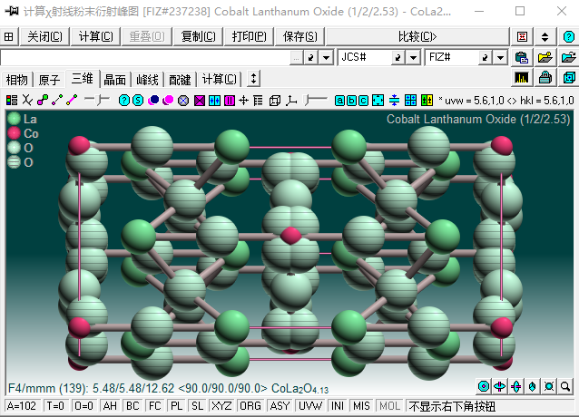Toggle the XYZ axes status button
The height and width of the screenshot is (417, 579).
[x=221, y=406]
